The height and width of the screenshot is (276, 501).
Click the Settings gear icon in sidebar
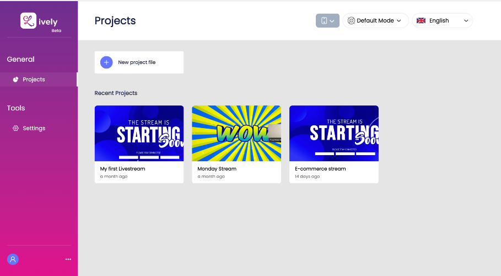(15, 129)
